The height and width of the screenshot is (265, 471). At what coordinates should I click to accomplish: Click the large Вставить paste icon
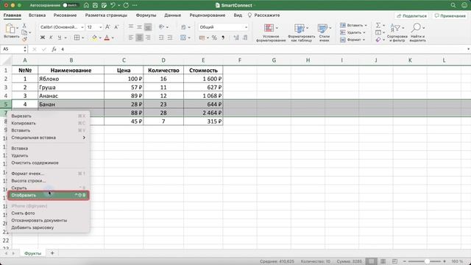pyautogui.click(x=11, y=29)
